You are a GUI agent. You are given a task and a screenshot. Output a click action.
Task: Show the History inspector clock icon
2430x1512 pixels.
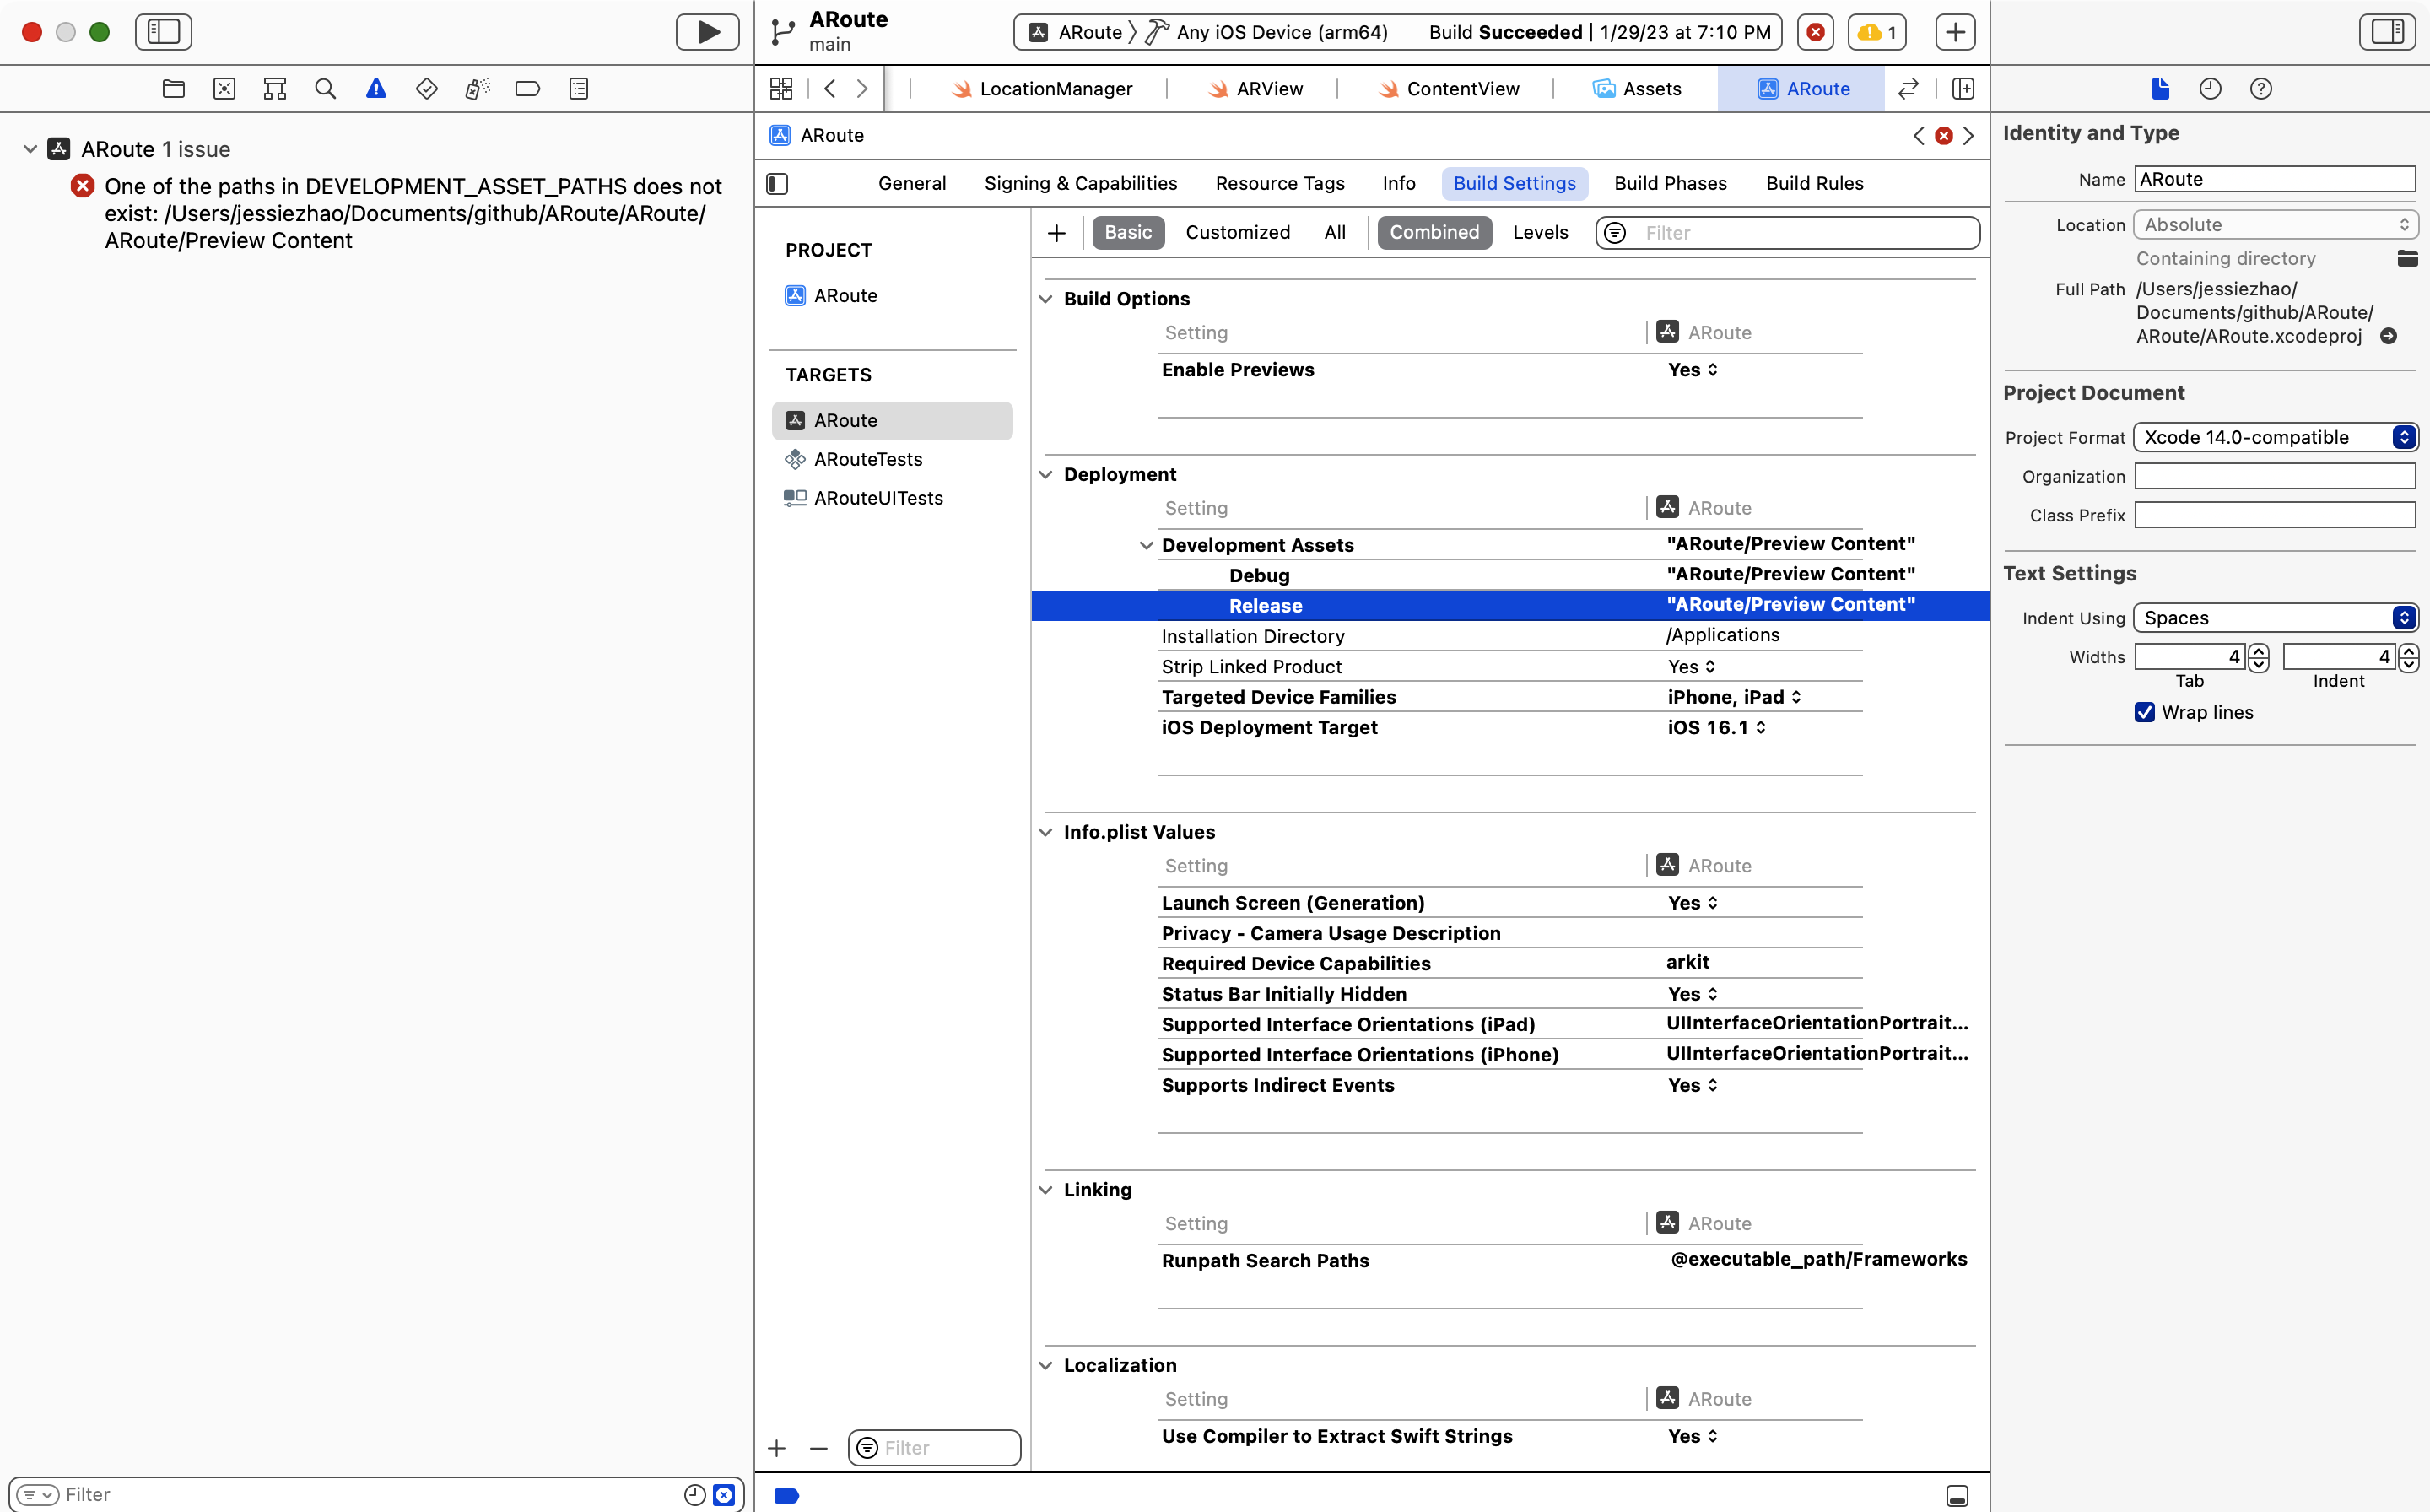(x=2210, y=89)
